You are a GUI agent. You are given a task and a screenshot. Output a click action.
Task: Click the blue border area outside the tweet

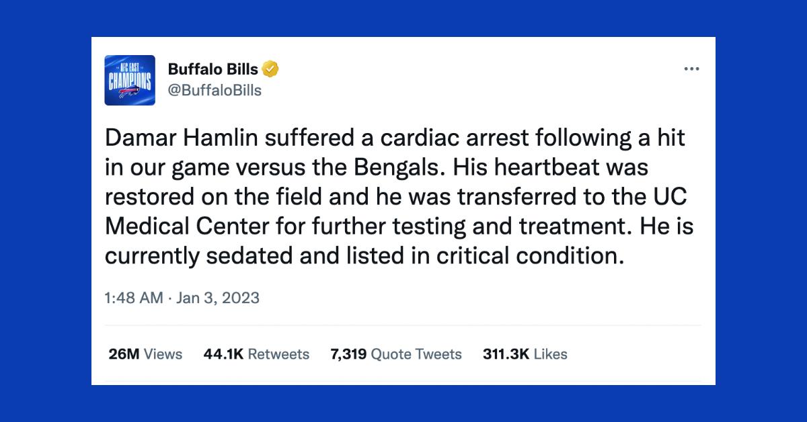pos(40,211)
